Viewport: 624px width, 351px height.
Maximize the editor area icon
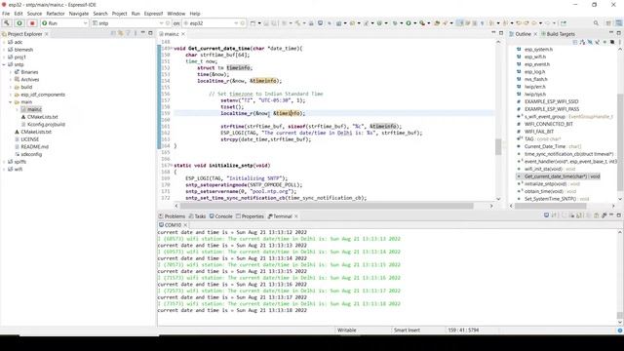point(501,33)
